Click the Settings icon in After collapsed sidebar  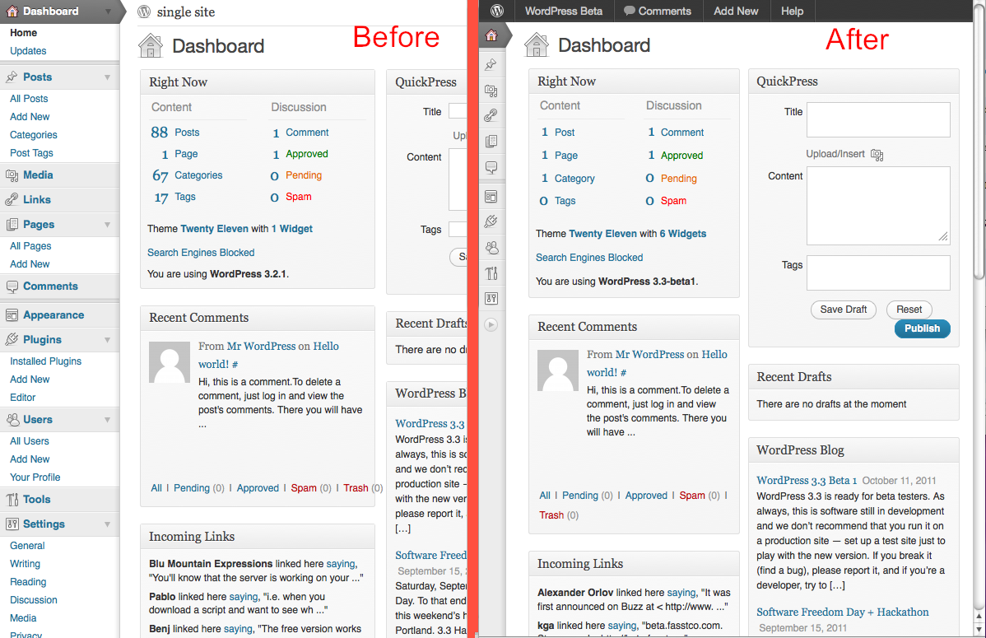click(x=491, y=298)
